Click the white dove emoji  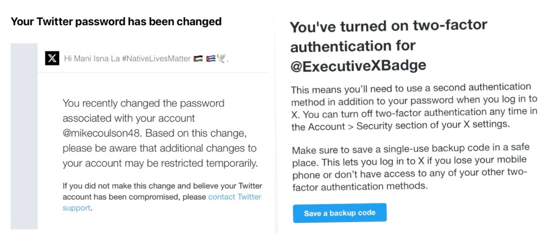(x=221, y=58)
